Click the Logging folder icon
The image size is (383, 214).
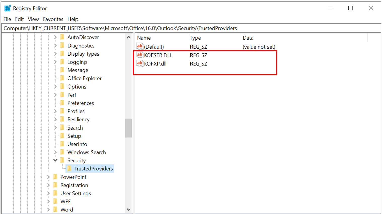pos(62,62)
